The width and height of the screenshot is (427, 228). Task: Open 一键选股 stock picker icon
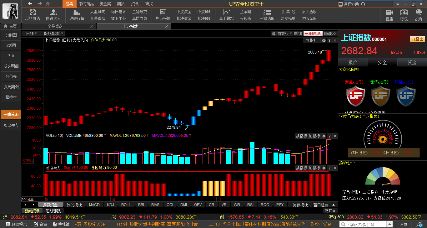point(267,15)
